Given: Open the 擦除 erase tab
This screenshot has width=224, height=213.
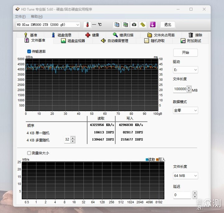Looking at the screenshot, I should tap(195, 35).
